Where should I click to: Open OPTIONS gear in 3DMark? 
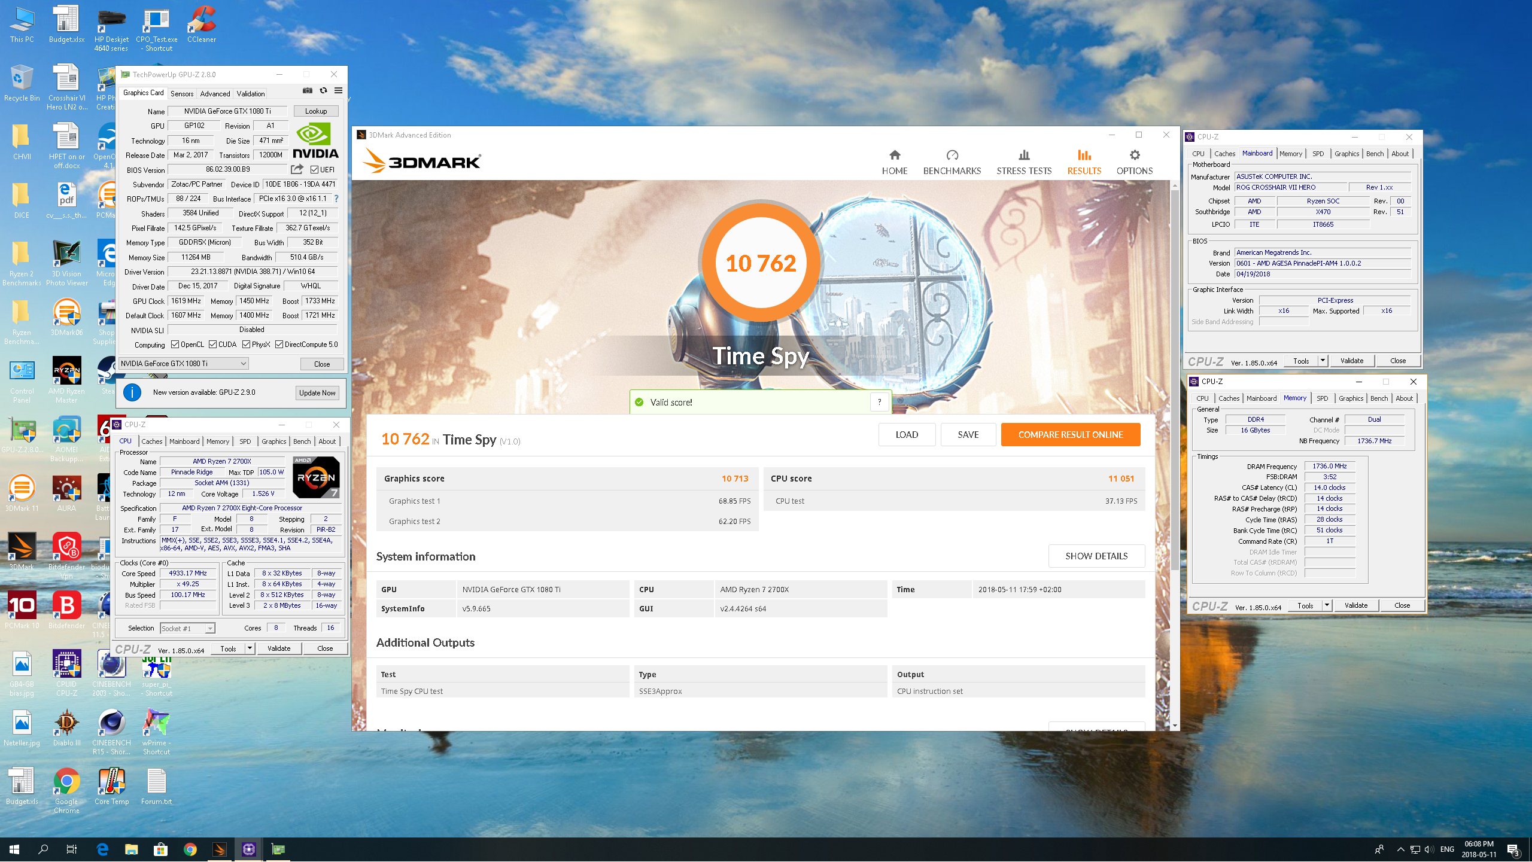pyautogui.click(x=1134, y=162)
